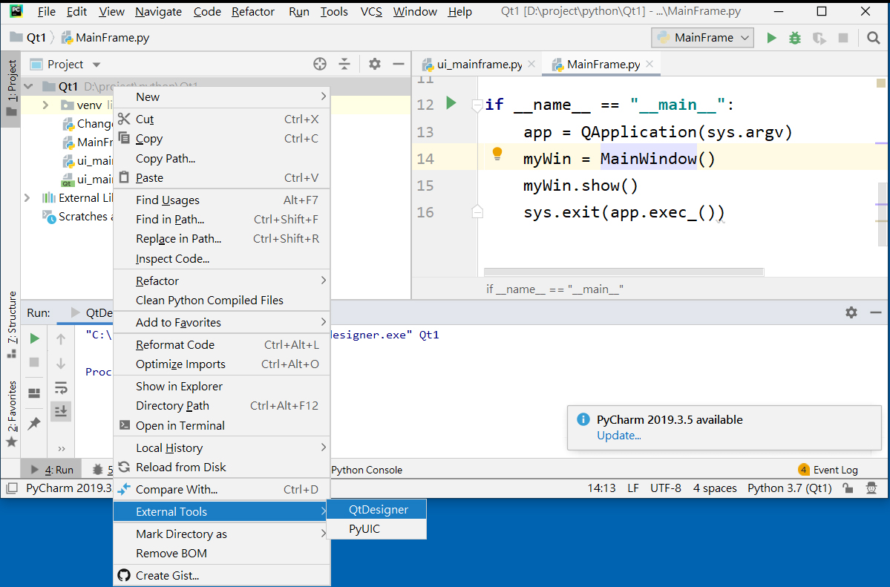
Task: Toggle tool window bars at bottom-left
Action: point(11,488)
